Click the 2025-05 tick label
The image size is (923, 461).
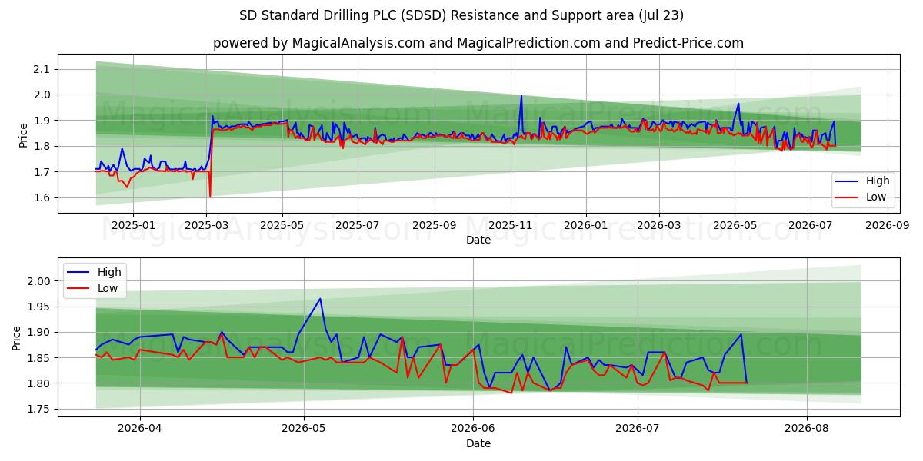click(x=282, y=226)
